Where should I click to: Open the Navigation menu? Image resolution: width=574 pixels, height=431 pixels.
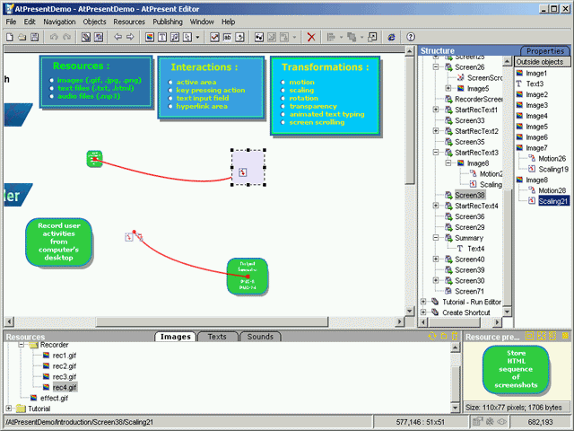(59, 22)
